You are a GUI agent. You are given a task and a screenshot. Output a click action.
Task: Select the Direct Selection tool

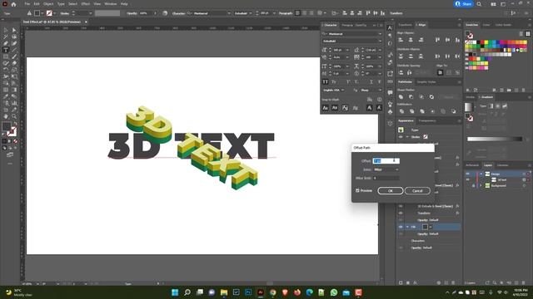14,30
